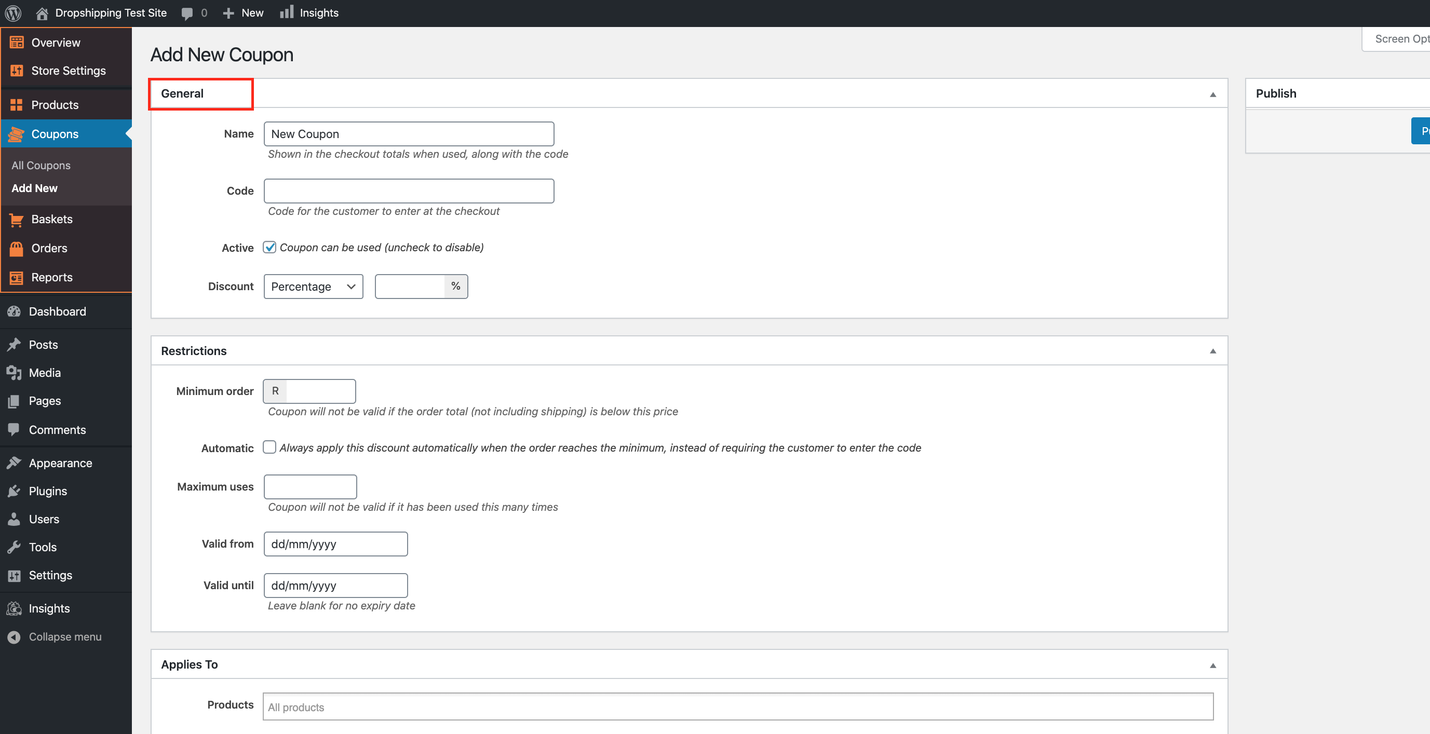Click the Plugins plug icon
This screenshot has width=1430, height=734.
[x=14, y=491]
